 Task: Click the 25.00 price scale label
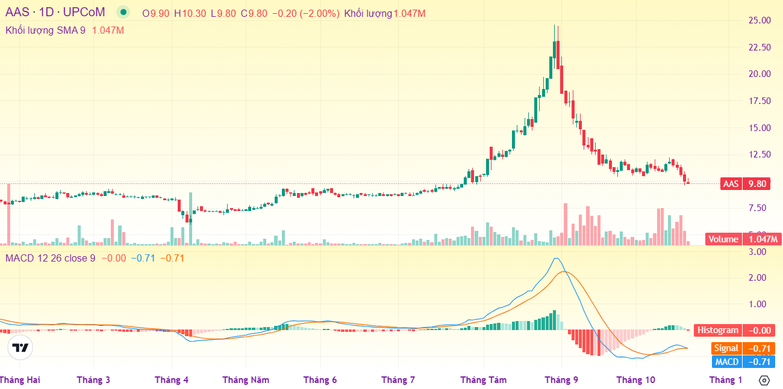(759, 20)
